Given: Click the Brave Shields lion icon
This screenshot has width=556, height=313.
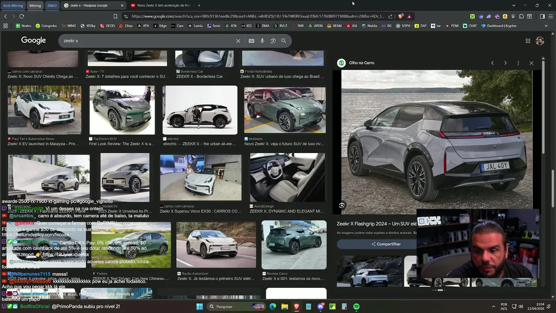Looking at the screenshot, I should [x=400, y=17].
